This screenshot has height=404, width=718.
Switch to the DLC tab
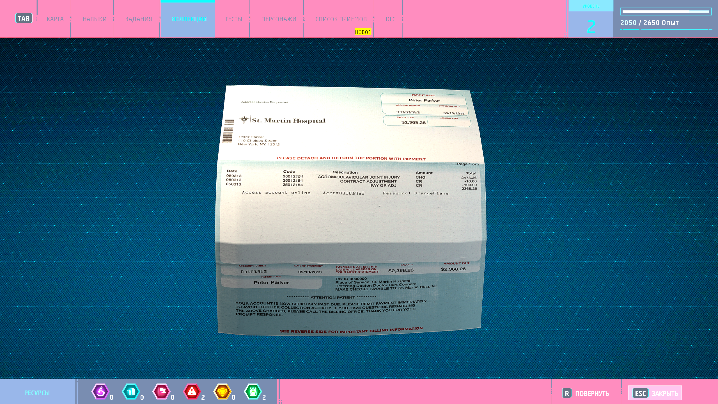coord(390,19)
